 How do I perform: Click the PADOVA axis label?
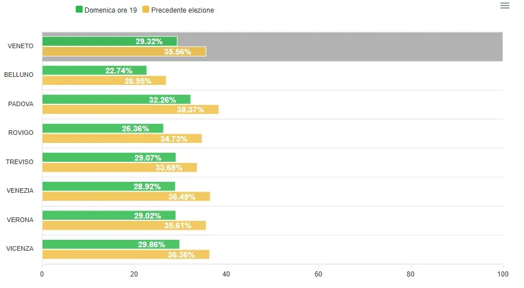click(21, 104)
